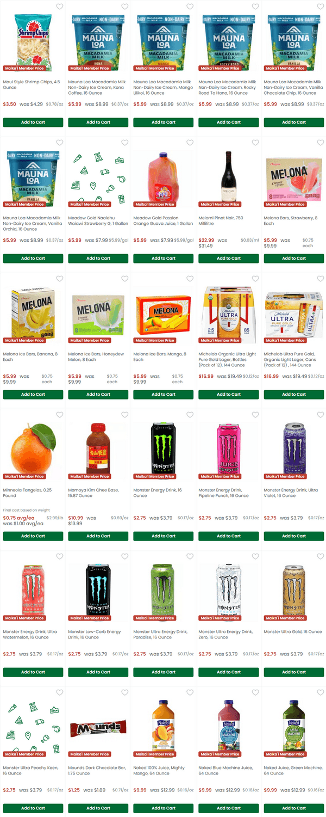Favorite Maui Style Shrimp Chips with heart icon
This screenshot has width=326, height=817.
click(60, 7)
